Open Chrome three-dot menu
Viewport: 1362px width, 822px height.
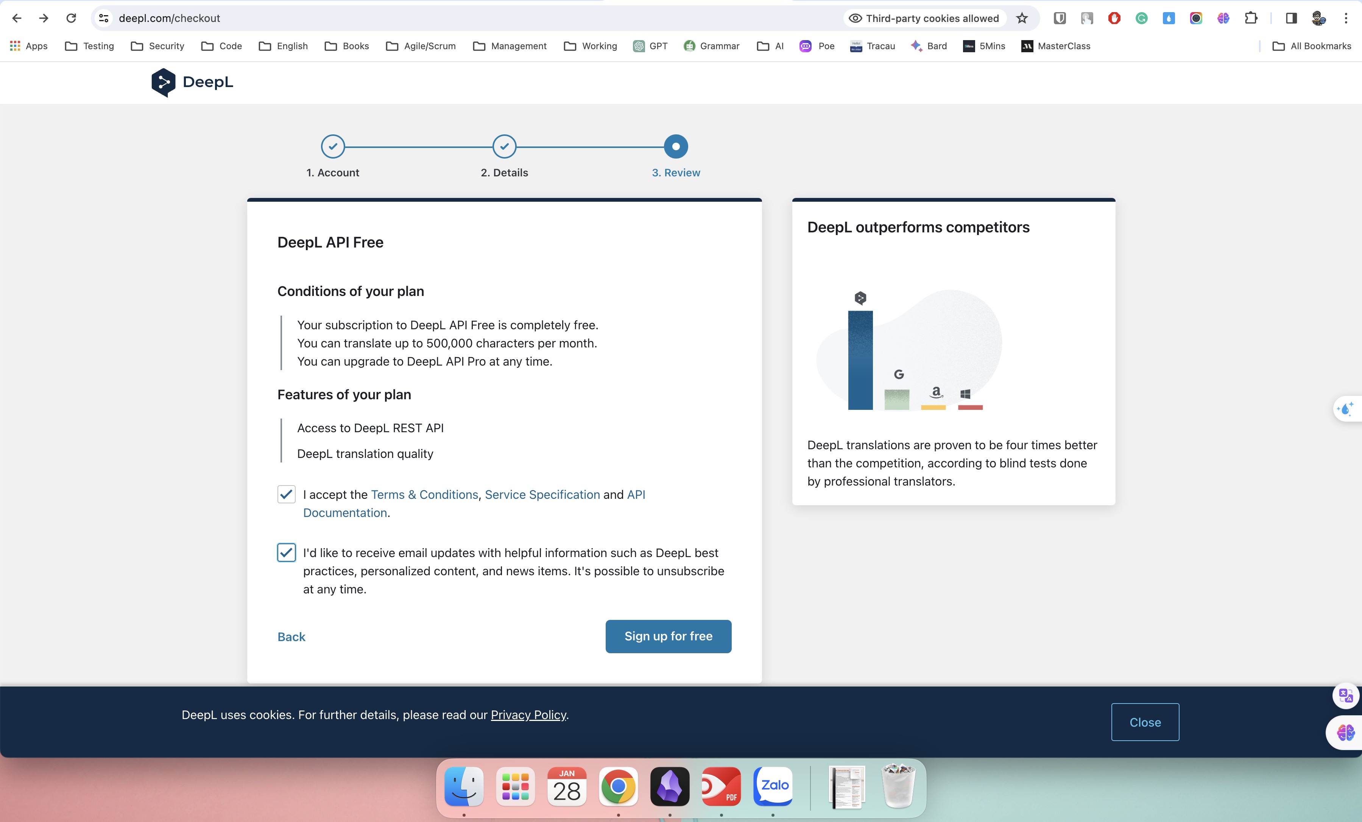click(1346, 18)
